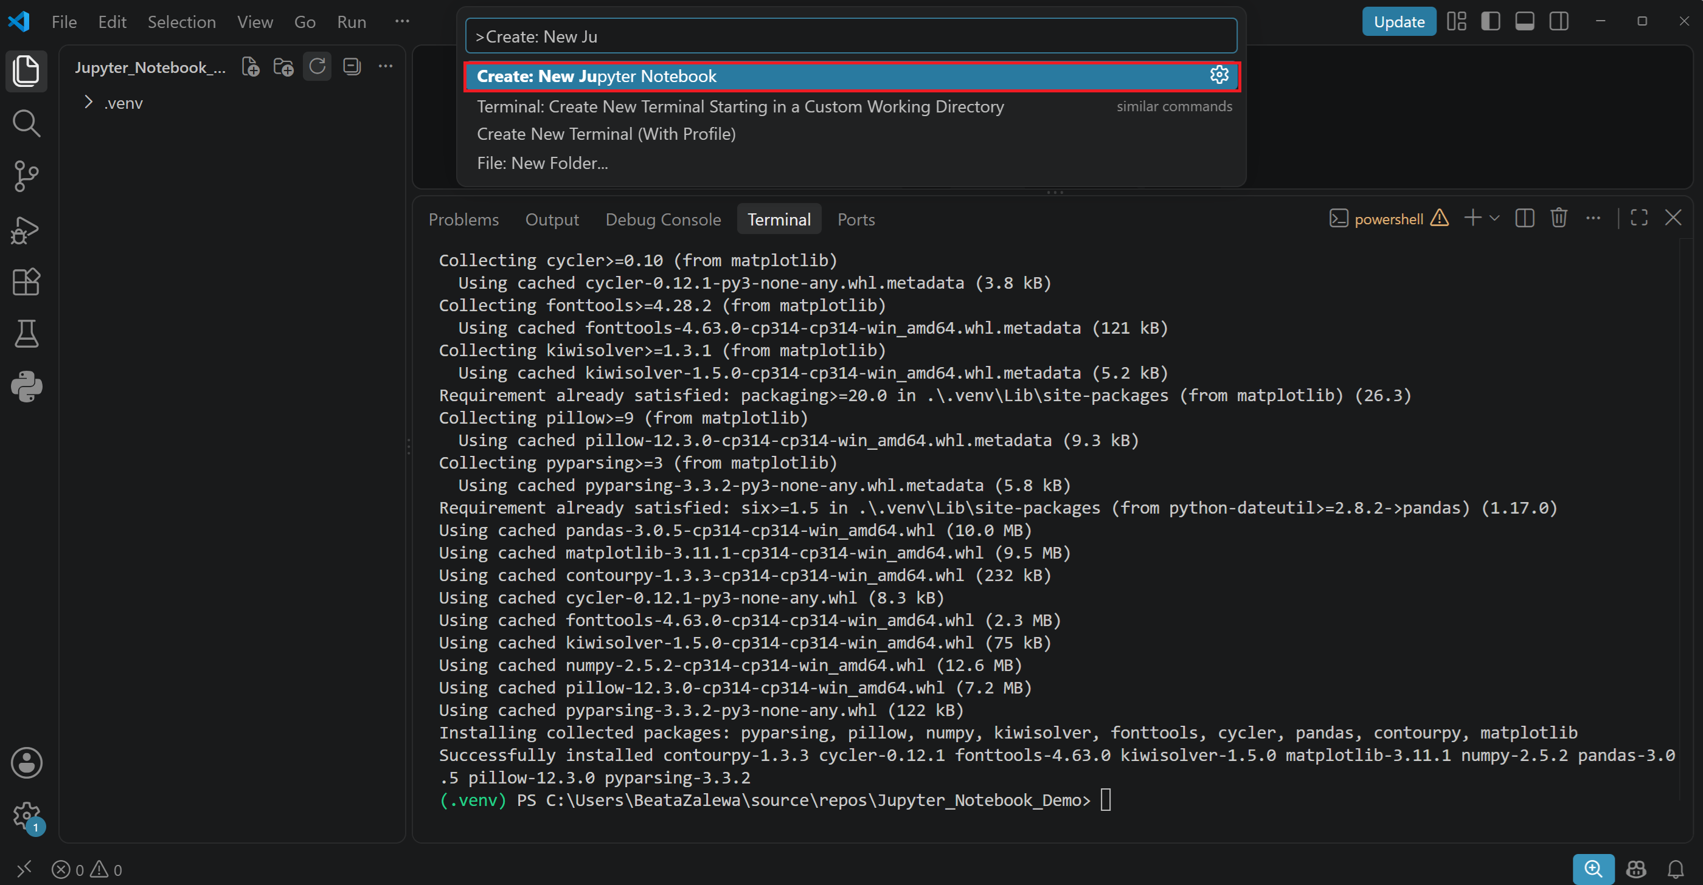Select the Terminal tab
Screen dimensions: 1703x885
click(x=779, y=219)
